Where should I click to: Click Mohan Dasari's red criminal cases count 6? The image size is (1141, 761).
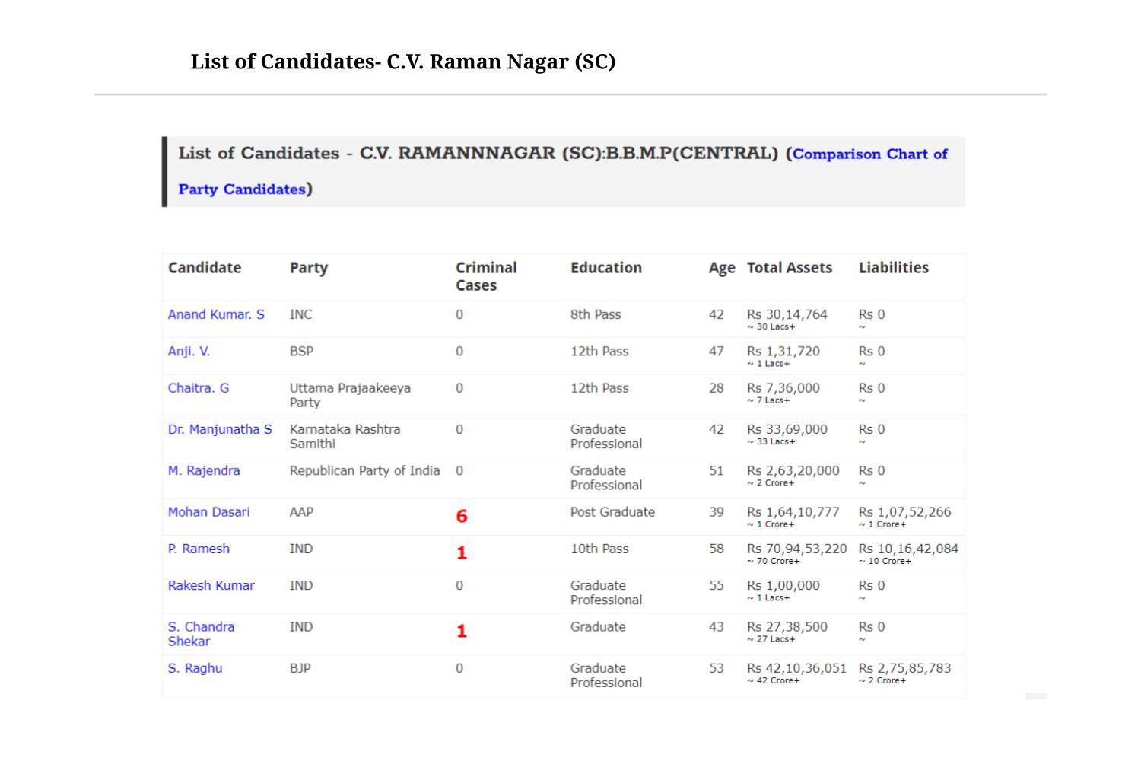click(462, 517)
